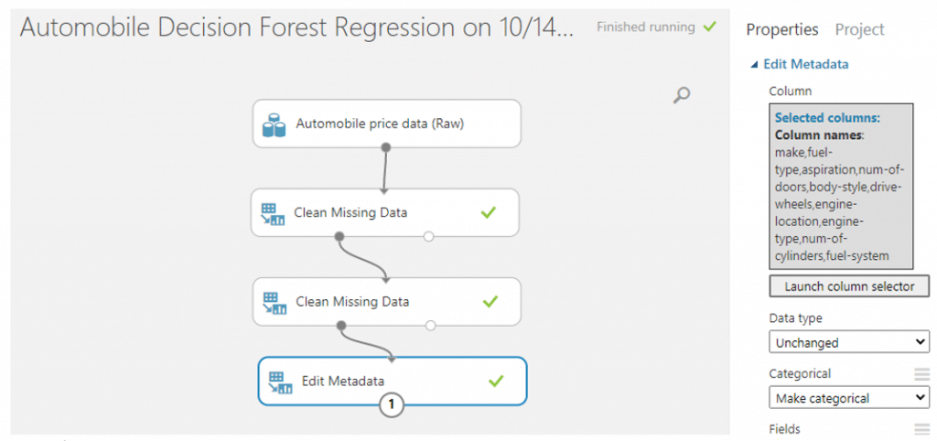Click the hamburger icon beside Fields
This screenshot has height=441, width=937.
coord(922,428)
